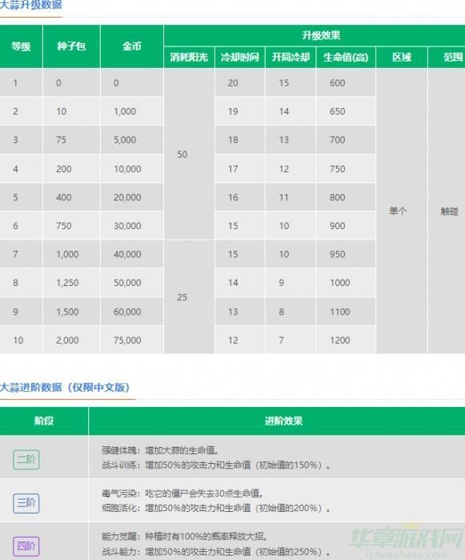Click the cooldown value 16
Screen dimensions: 465x560
pos(233,197)
